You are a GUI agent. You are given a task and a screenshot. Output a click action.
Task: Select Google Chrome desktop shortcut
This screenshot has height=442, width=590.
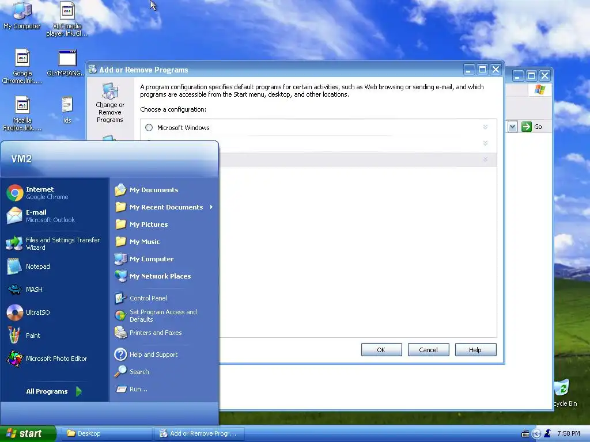click(x=22, y=66)
